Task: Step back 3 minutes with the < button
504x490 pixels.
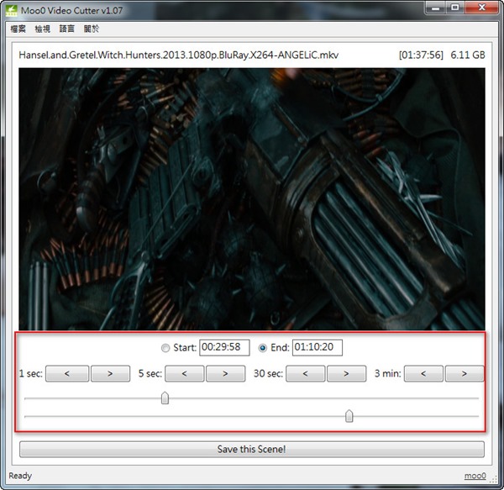Action: (423, 373)
